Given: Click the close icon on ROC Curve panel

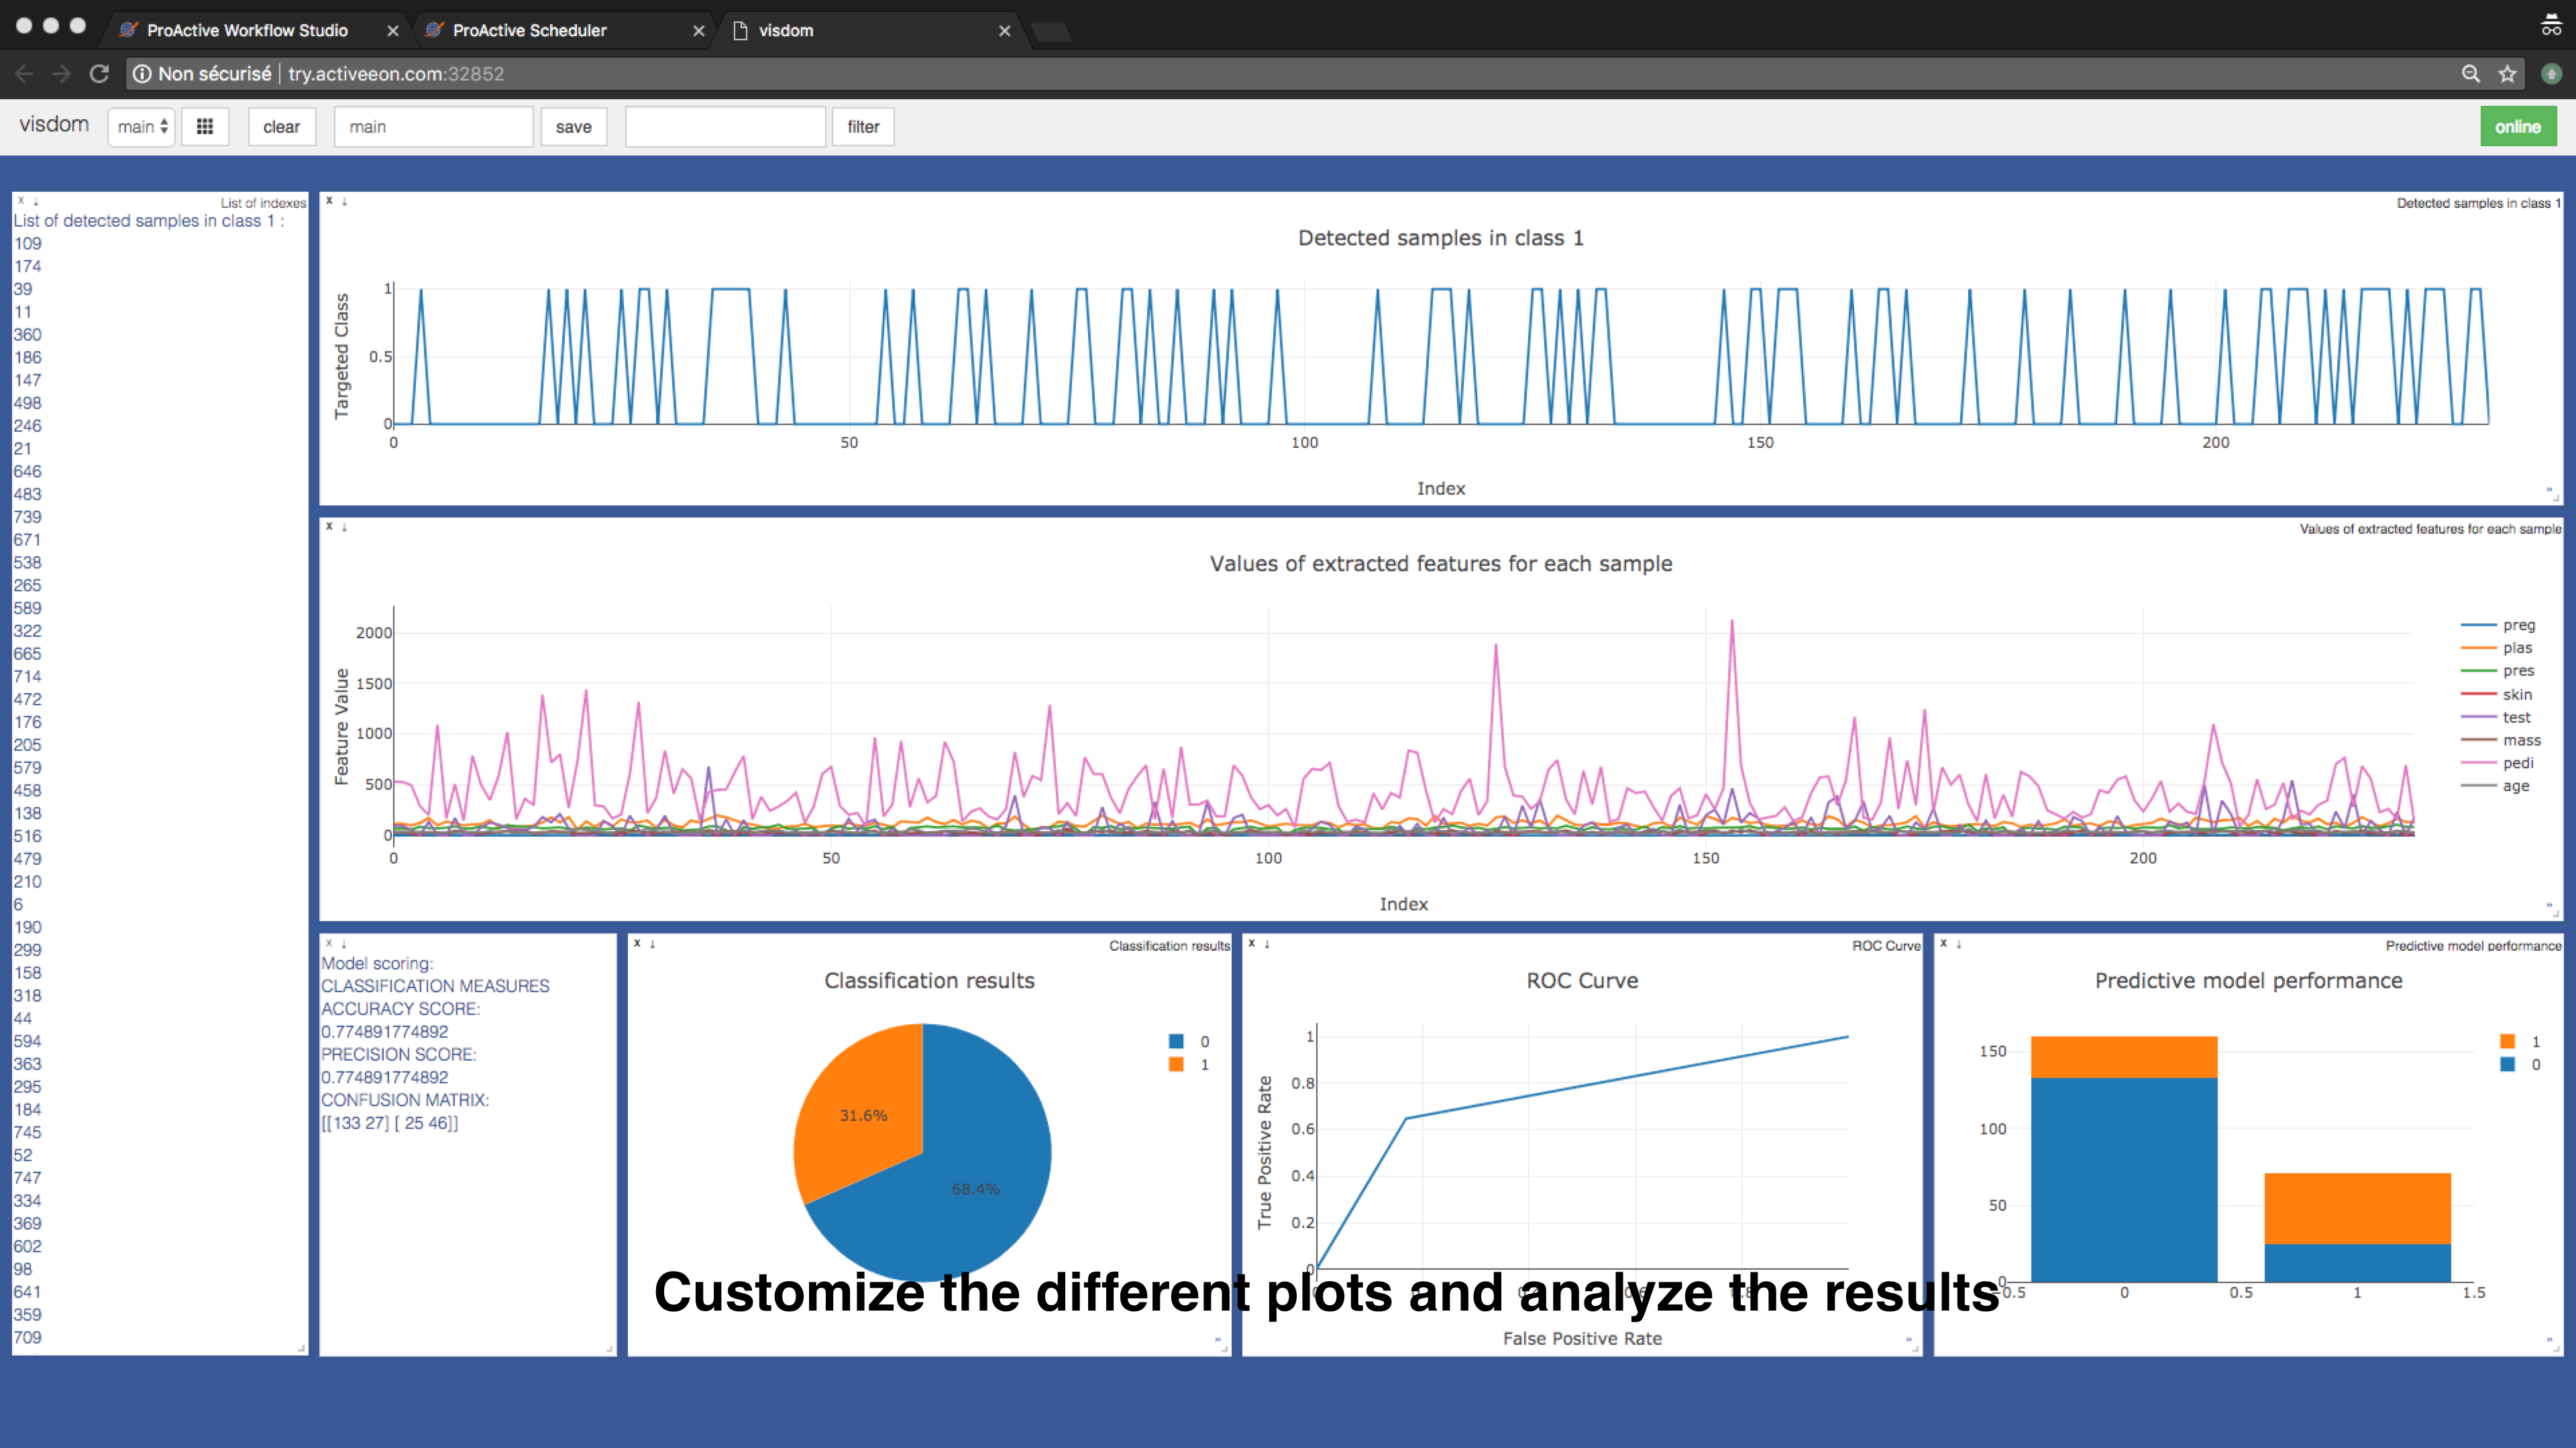Looking at the screenshot, I should tap(1251, 943).
